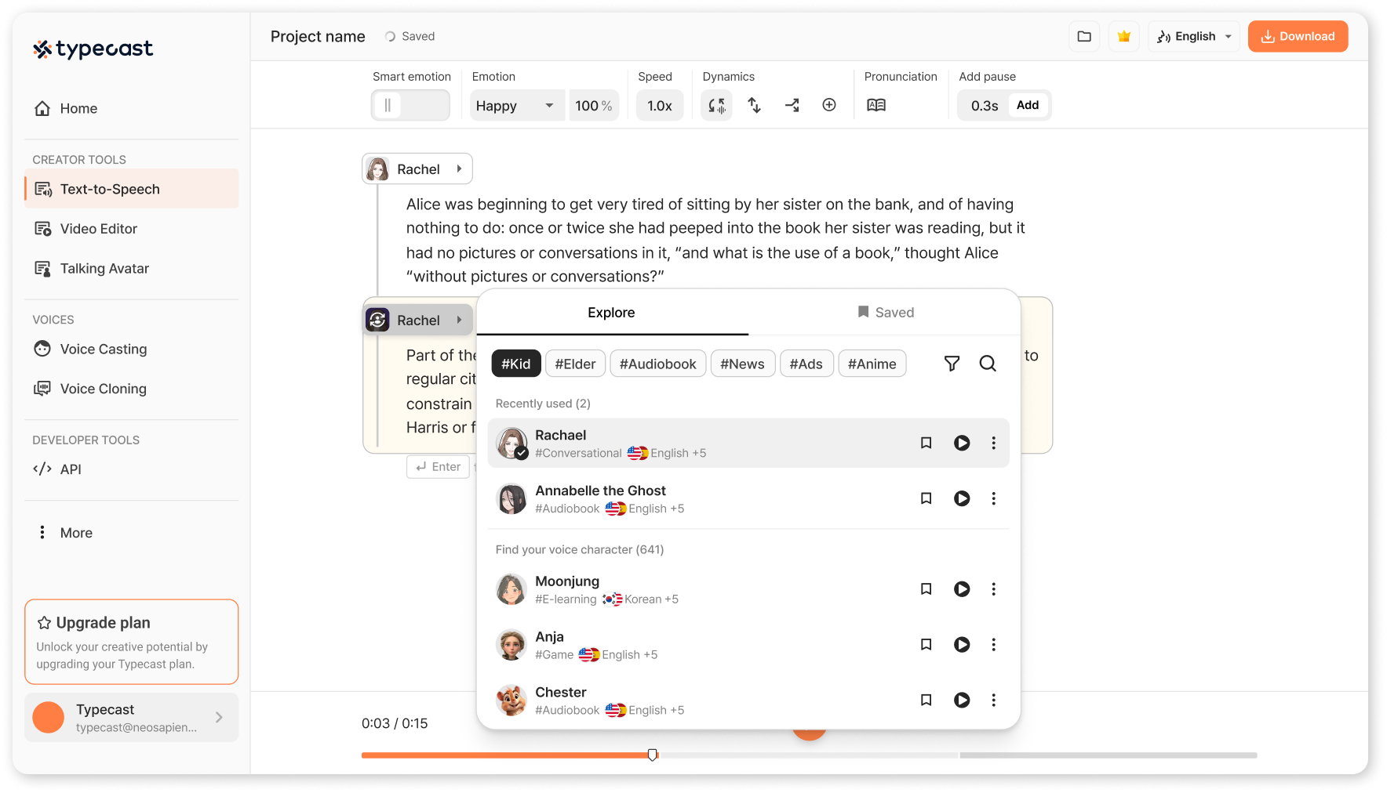Open the voice filter funnel icon

(x=952, y=364)
